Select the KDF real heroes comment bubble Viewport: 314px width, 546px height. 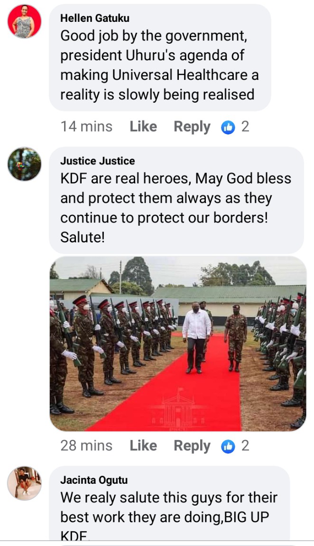coord(176,200)
